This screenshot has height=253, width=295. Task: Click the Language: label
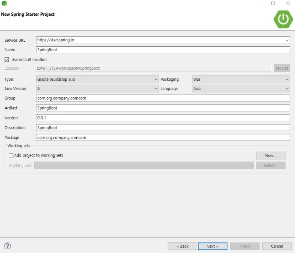pyautogui.click(x=169, y=89)
